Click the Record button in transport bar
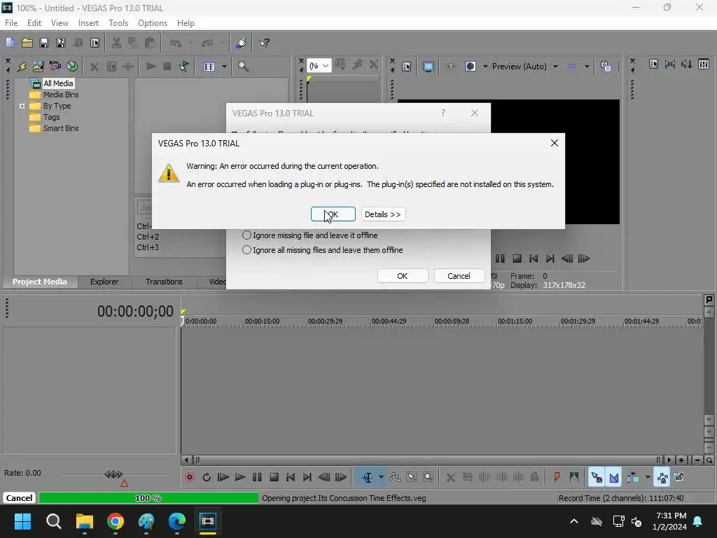 (x=190, y=477)
